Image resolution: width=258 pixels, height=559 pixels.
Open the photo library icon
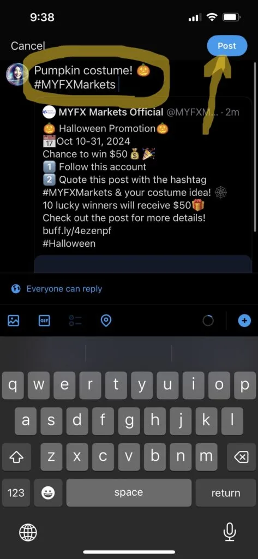14,321
